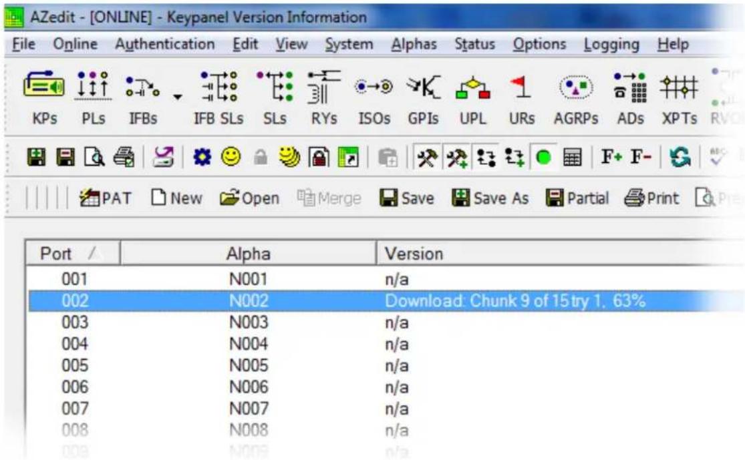Open the System menu
745x460 pixels.
(349, 44)
